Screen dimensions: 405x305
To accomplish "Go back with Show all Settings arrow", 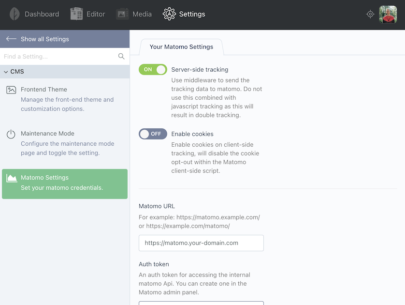I will (x=11, y=39).
